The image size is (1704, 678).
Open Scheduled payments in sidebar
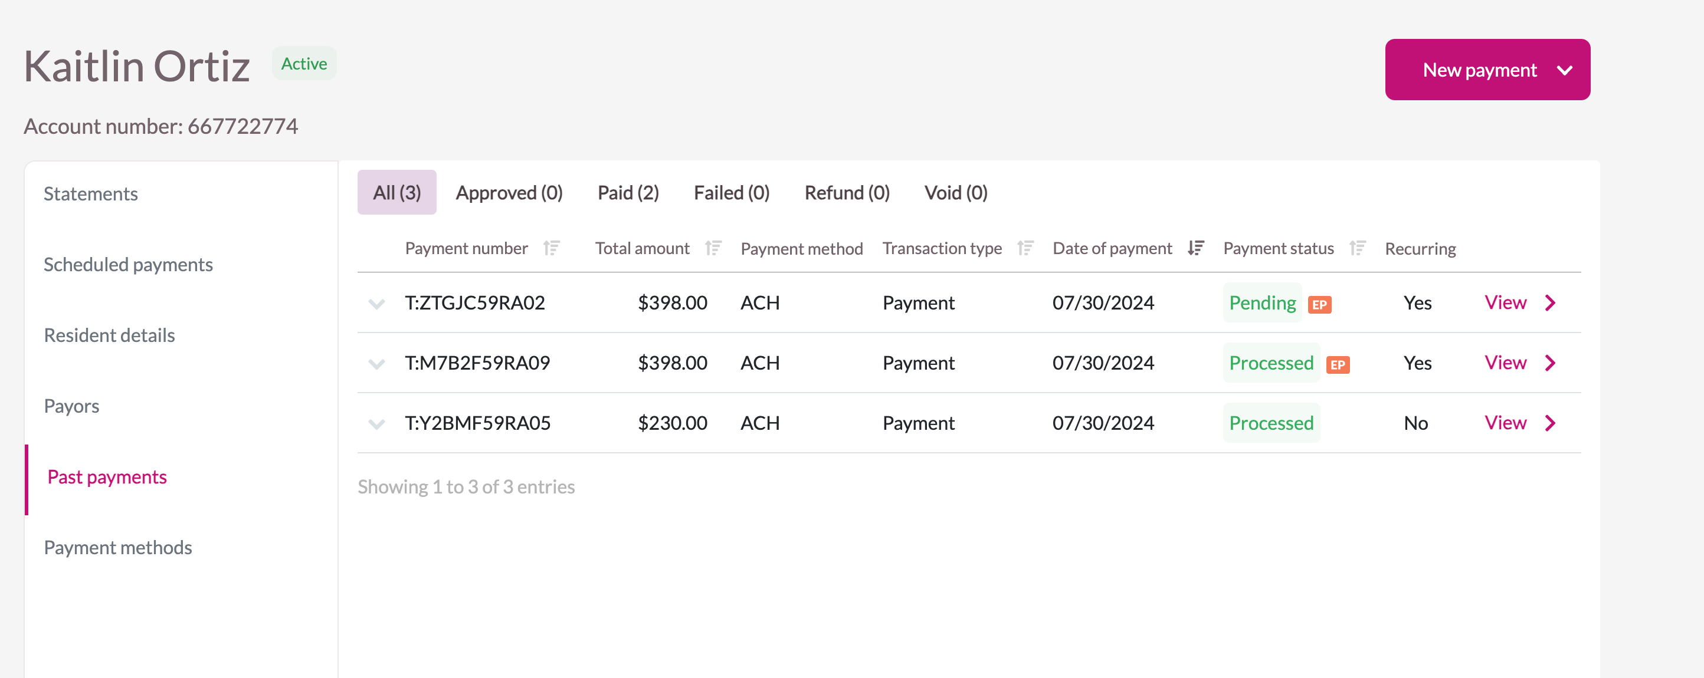tap(127, 264)
